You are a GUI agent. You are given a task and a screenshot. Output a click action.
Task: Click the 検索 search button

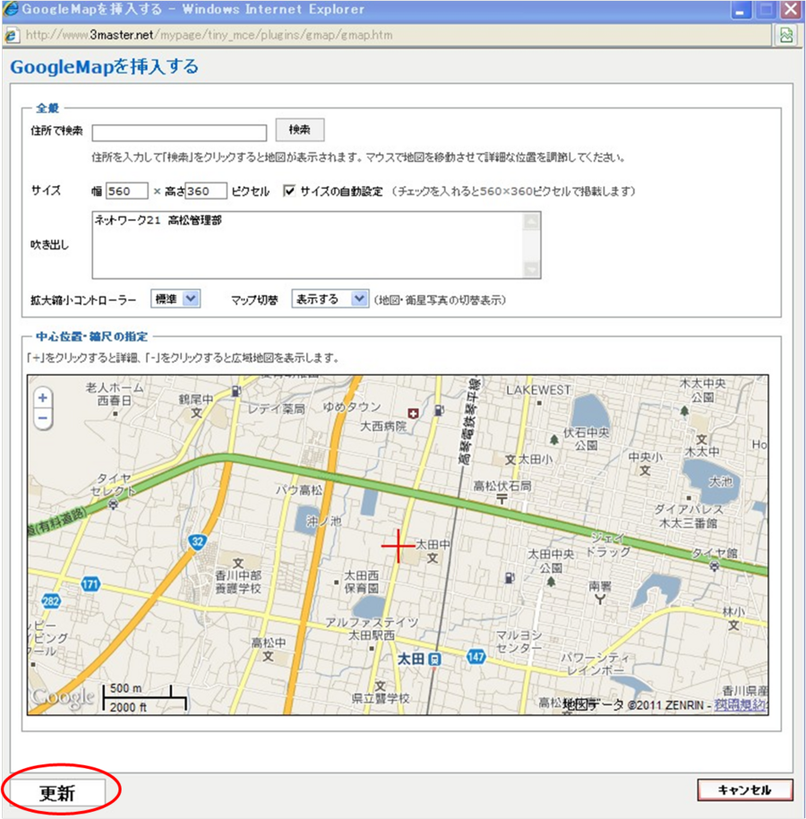point(299,130)
